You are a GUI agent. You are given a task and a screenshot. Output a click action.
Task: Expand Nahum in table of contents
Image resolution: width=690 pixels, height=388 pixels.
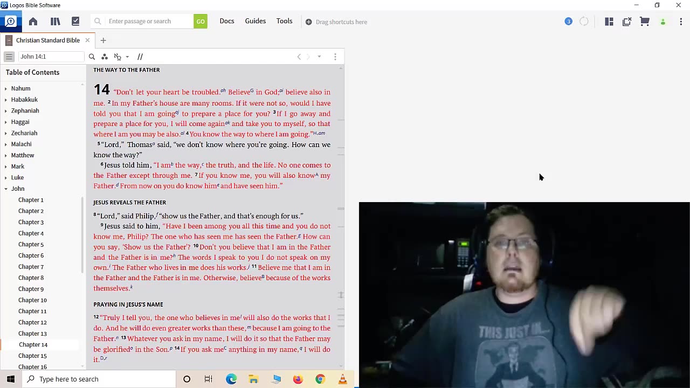[x=6, y=88]
